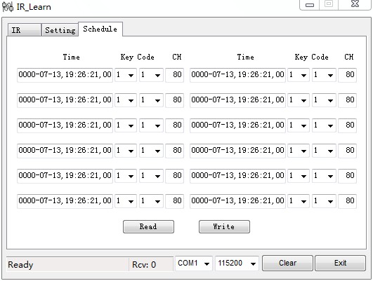Focus the top-right Time input field

pos(237,75)
